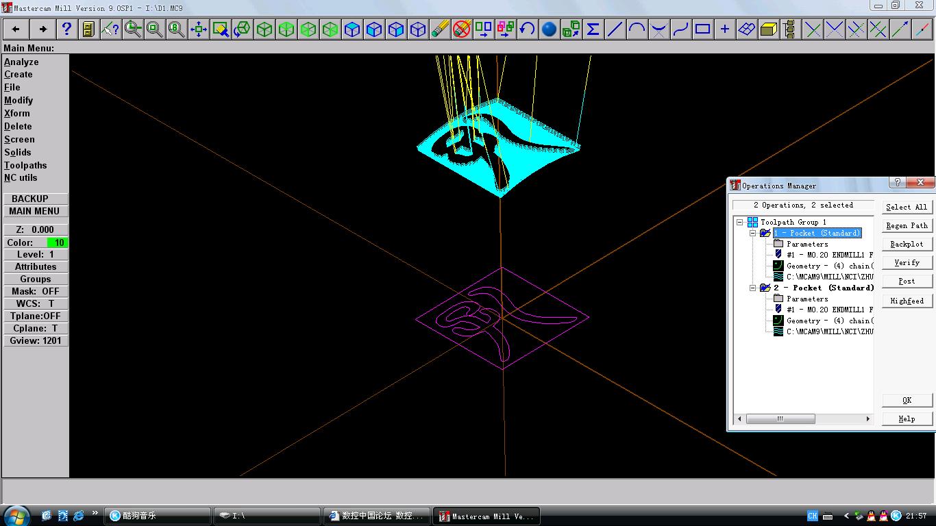Image resolution: width=936 pixels, height=526 pixels.
Task: Click the Windows Start button
Action: coord(16,515)
